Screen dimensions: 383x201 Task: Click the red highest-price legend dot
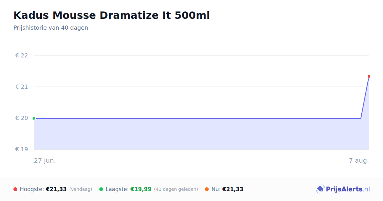point(15,189)
